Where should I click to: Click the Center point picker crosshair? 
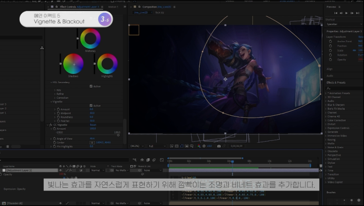pyautogui.click(x=92, y=142)
